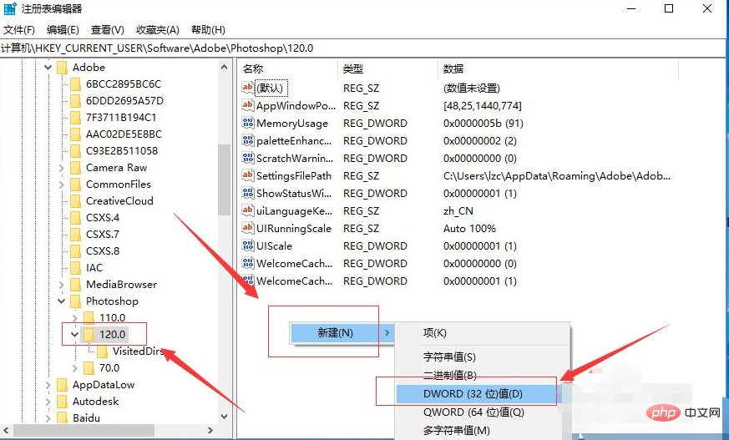Click the MediaBrowser folder icon
The width and height of the screenshot is (729, 440).
tap(75, 285)
